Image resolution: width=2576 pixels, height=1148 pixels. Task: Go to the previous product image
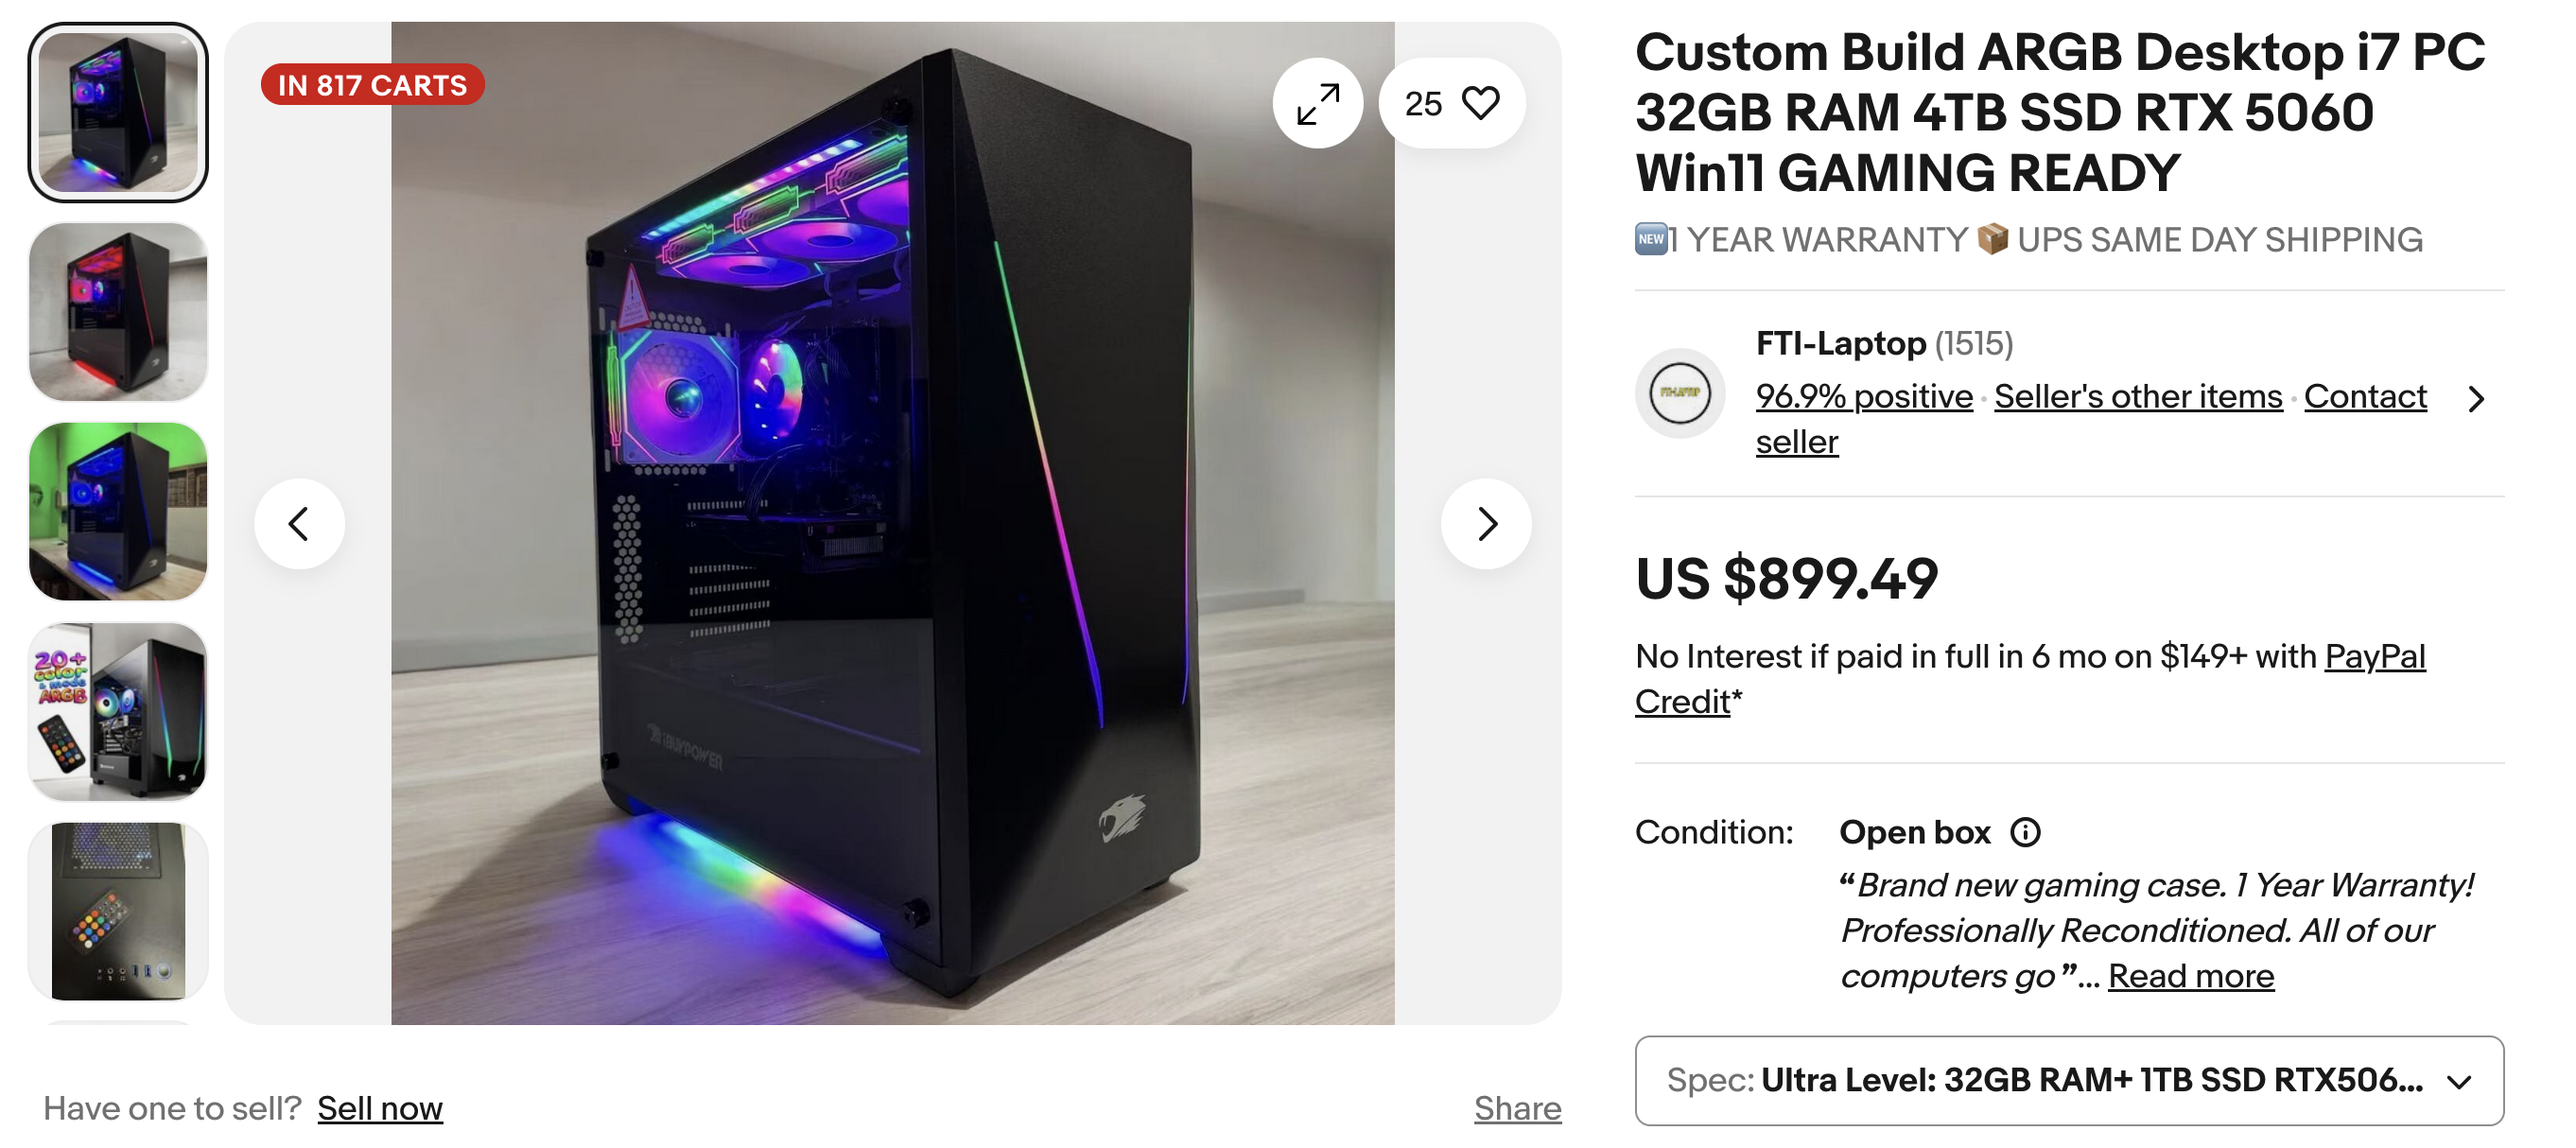coord(299,524)
